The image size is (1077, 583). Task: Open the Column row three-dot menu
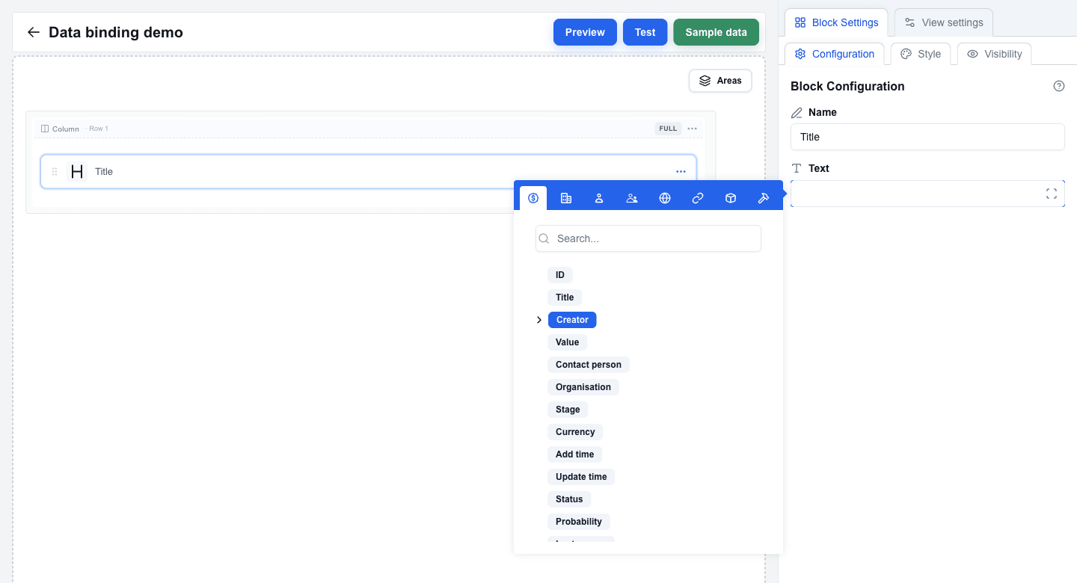(693, 129)
